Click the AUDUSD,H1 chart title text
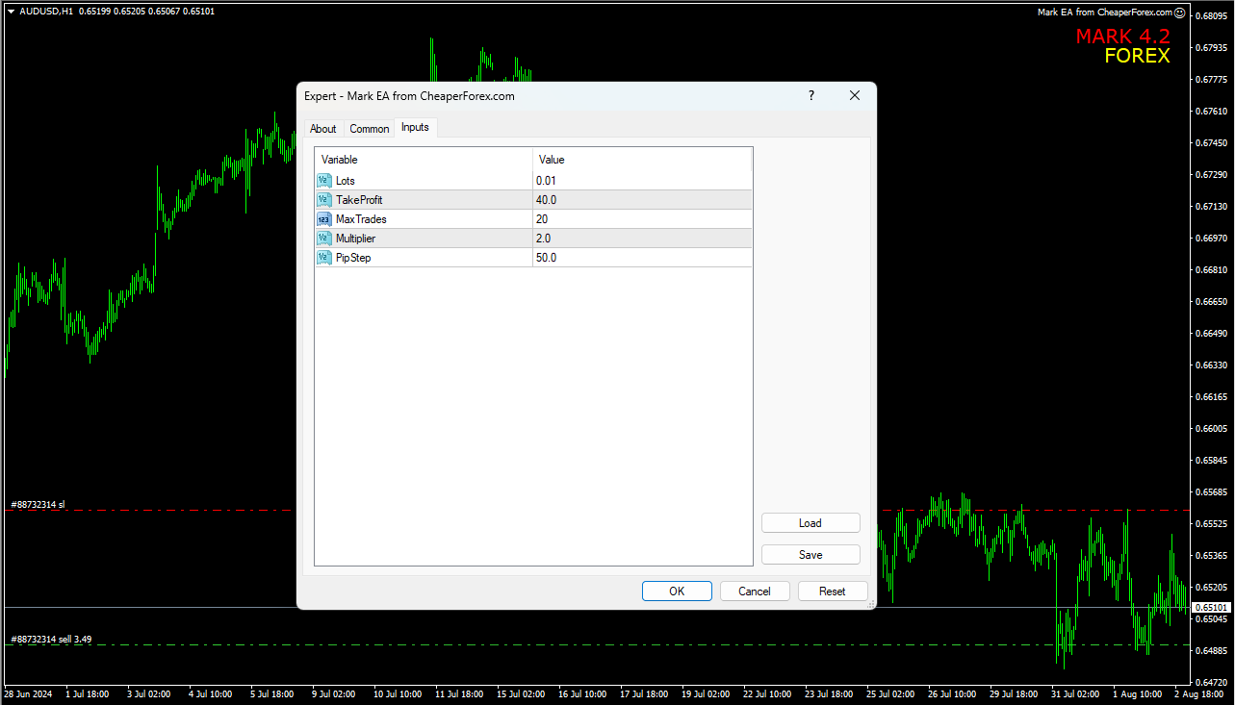 pyautogui.click(x=46, y=12)
